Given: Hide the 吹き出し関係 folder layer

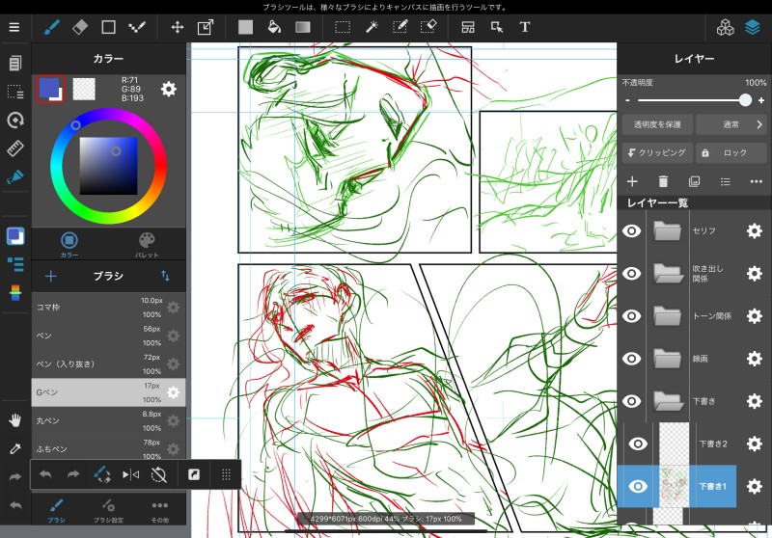Looking at the screenshot, I should click(x=632, y=274).
